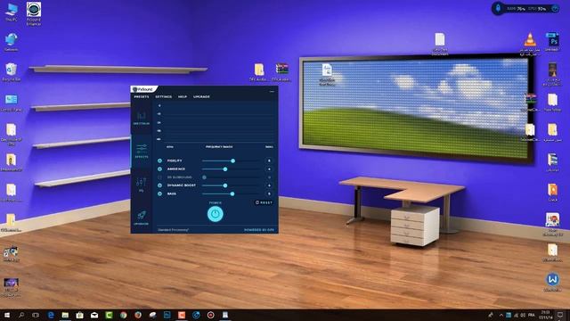Toggle the Ambience effect on/off

point(159,169)
